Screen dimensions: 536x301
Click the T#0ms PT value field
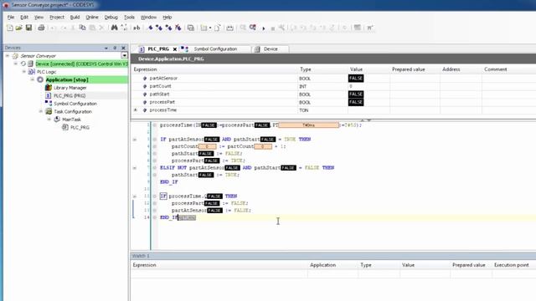click(309, 125)
